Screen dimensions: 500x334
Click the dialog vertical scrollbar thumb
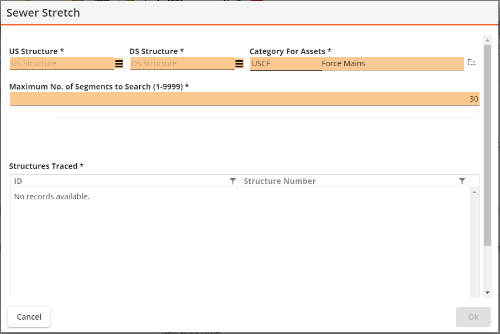pos(487,145)
